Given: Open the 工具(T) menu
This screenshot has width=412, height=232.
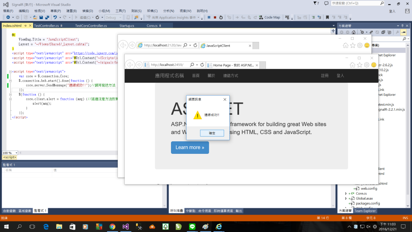Looking at the screenshot, I should tap(120, 11).
